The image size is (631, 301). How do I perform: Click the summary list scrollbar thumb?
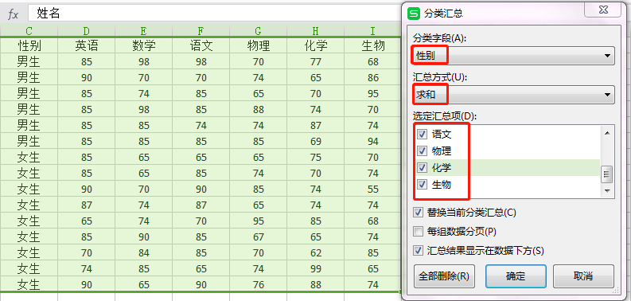coord(607,174)
